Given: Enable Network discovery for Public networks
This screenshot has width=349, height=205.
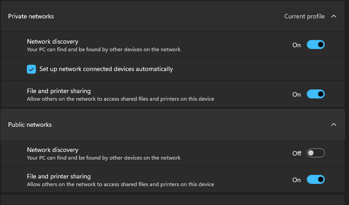Looking at the screenshot, I should click(315, 153).
